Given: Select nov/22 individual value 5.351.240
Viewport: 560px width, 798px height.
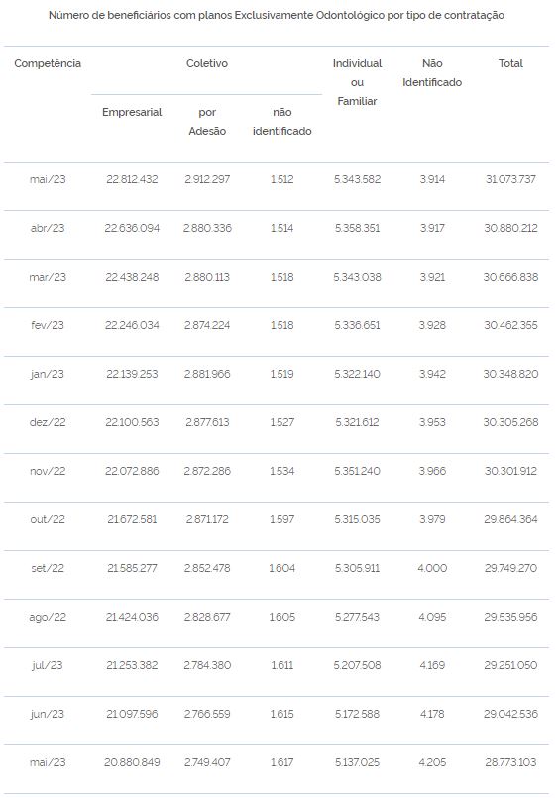Looking at the screenshot, I should click(357, 471).
